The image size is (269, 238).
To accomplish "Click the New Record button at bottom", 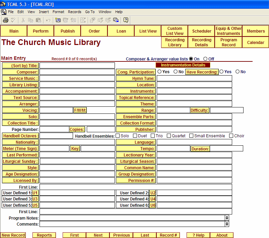I will (x=13, y=235).
